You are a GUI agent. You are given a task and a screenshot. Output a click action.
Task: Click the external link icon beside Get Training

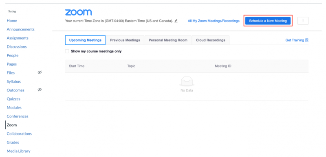click(307, 40)
